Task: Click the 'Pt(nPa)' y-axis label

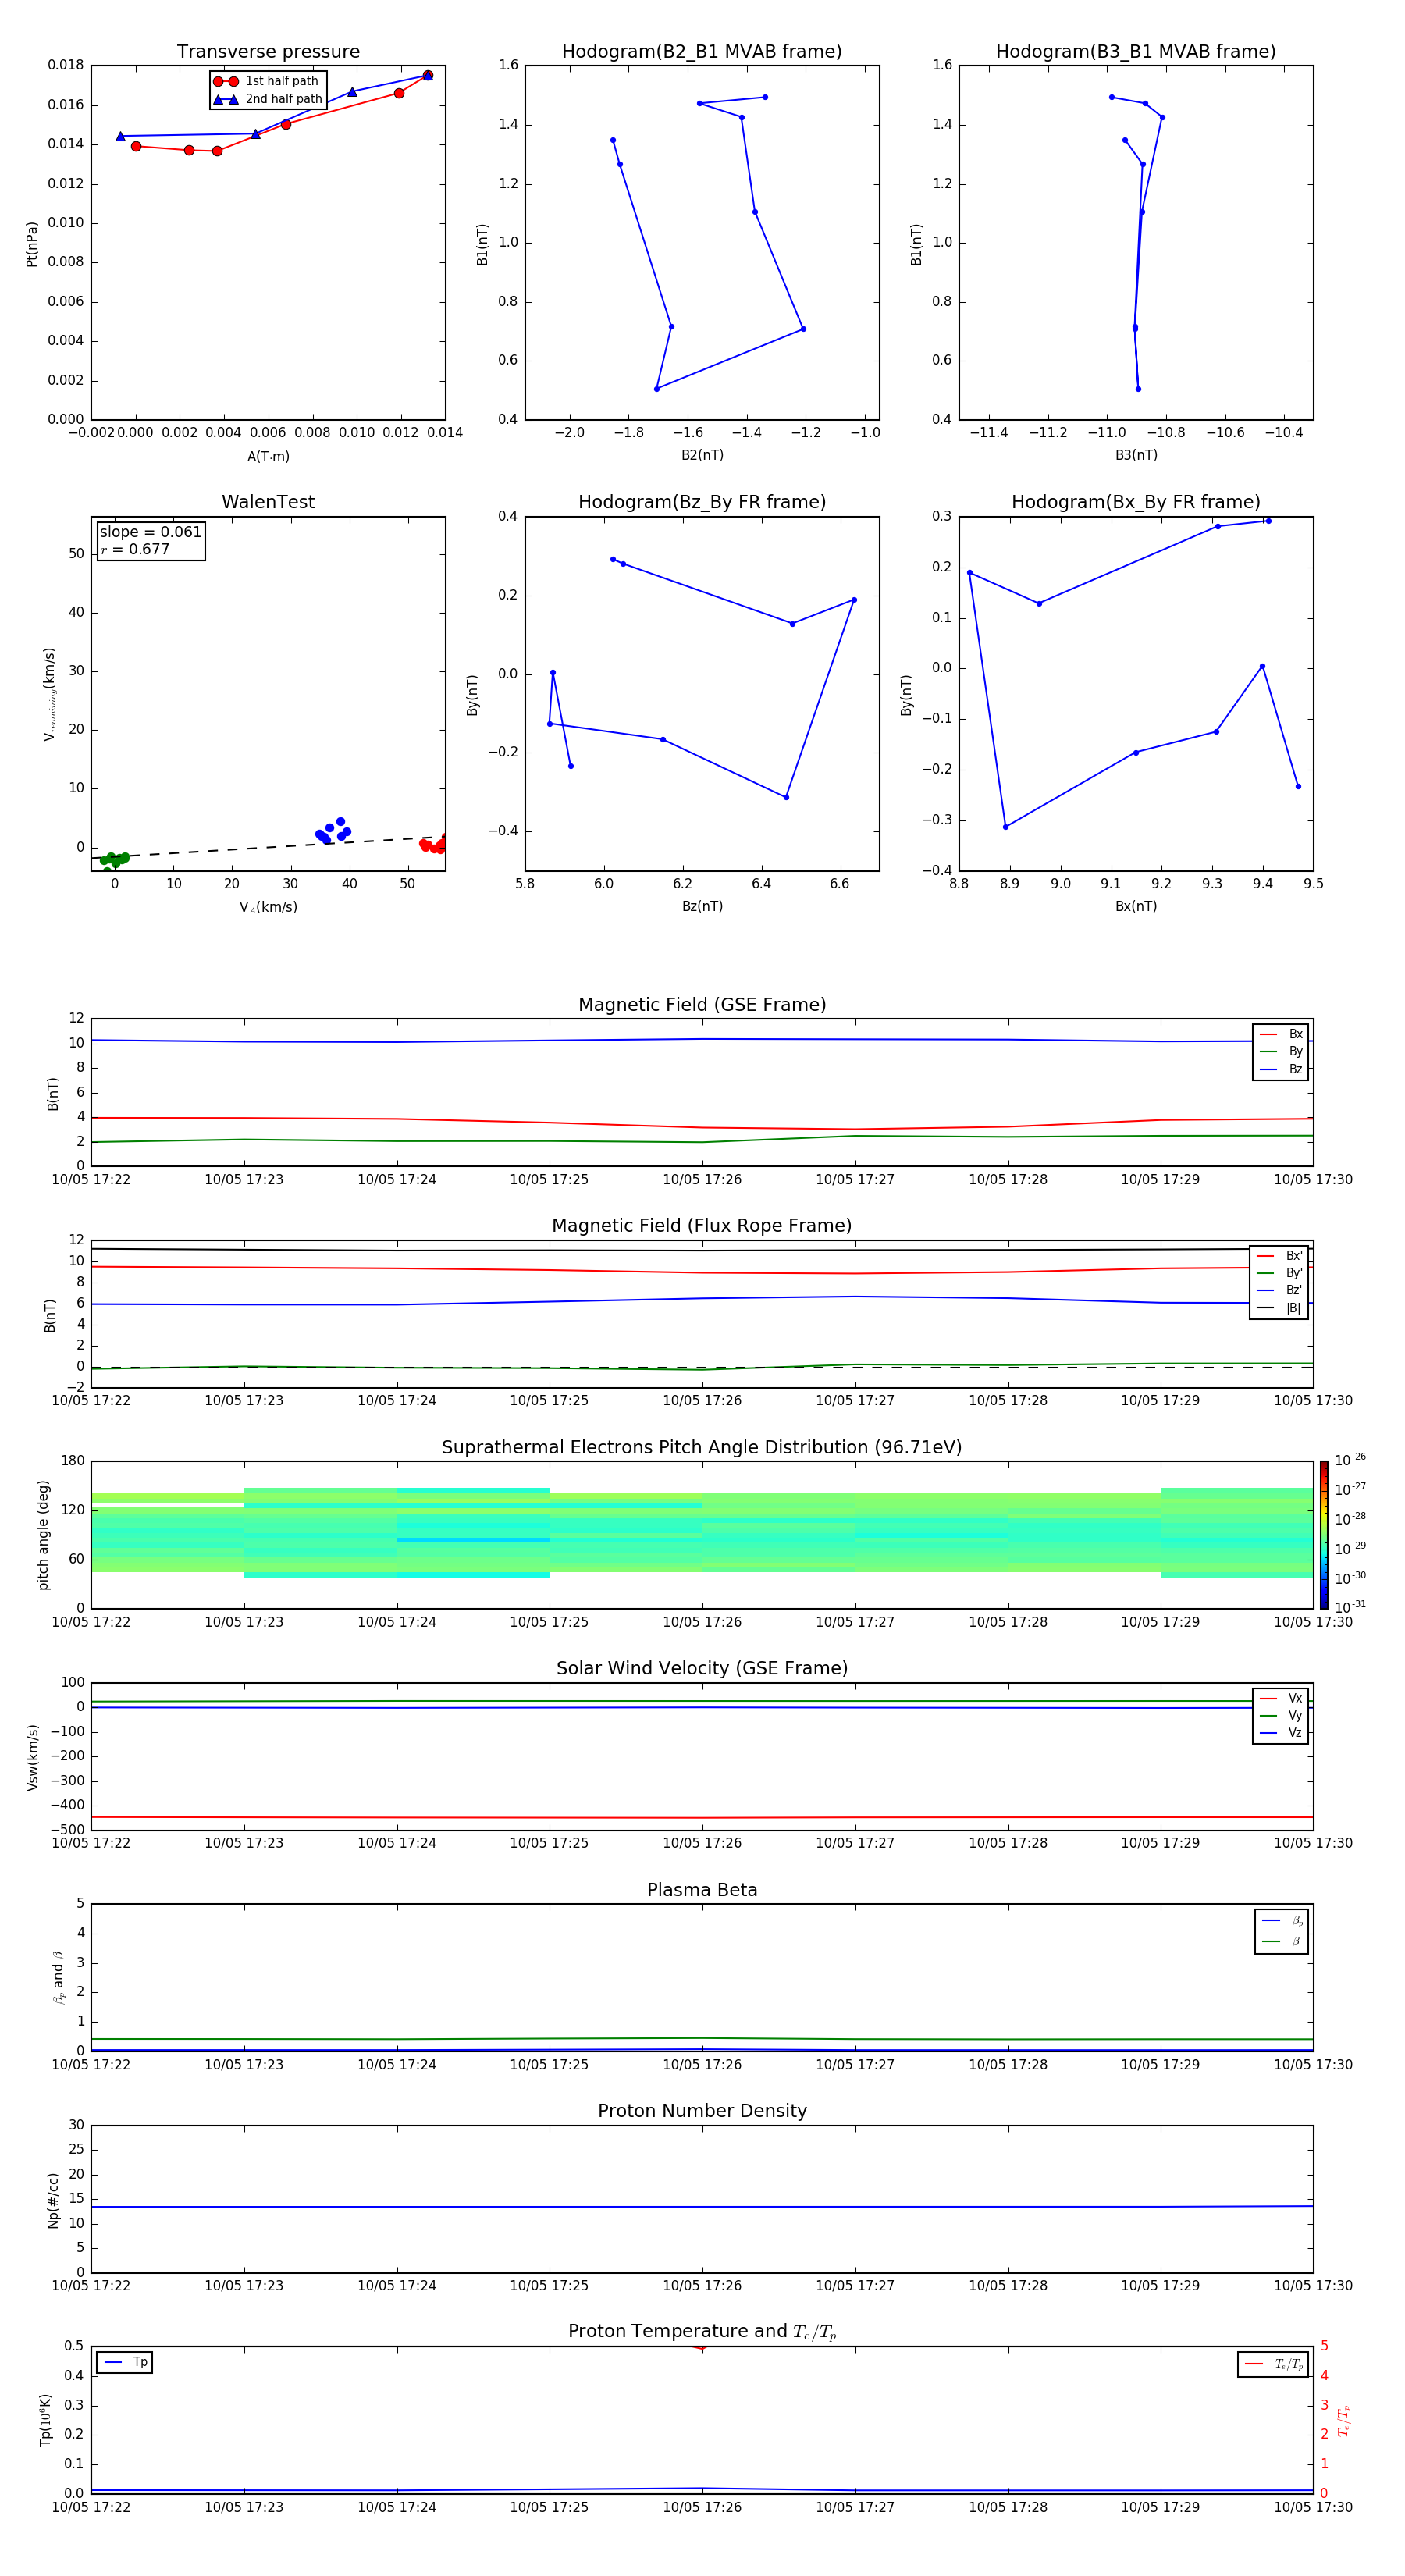Action: click(32, 243)
